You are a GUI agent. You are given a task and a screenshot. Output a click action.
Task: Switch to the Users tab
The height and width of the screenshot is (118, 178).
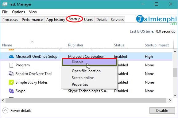point(88,20)
